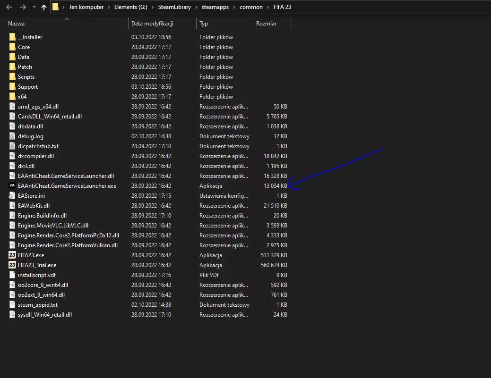Click FIFA 23 breadcrumb segment
Viewport: 491px width, 378px height.
click(282, 7)
